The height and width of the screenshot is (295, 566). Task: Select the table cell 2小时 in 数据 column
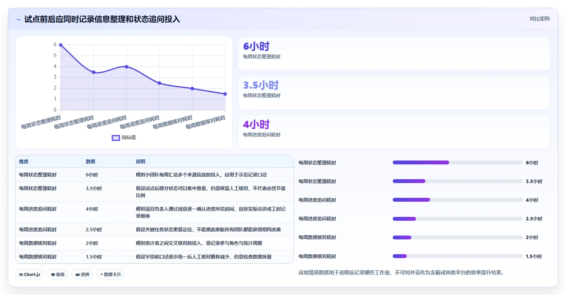click(92, 243)
